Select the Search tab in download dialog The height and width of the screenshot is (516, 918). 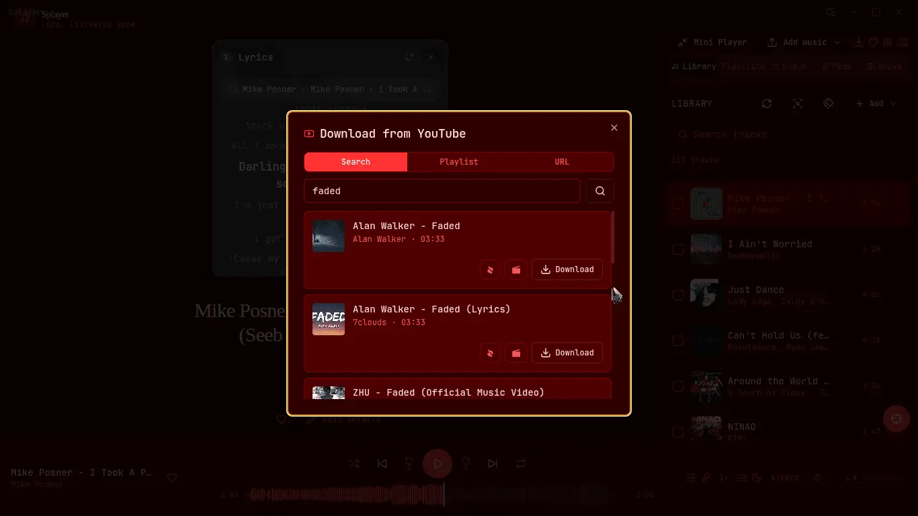(356, 162)
